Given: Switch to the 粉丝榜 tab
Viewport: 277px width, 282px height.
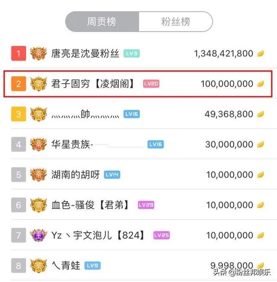Looking at the screenshot, I should 176,22.
